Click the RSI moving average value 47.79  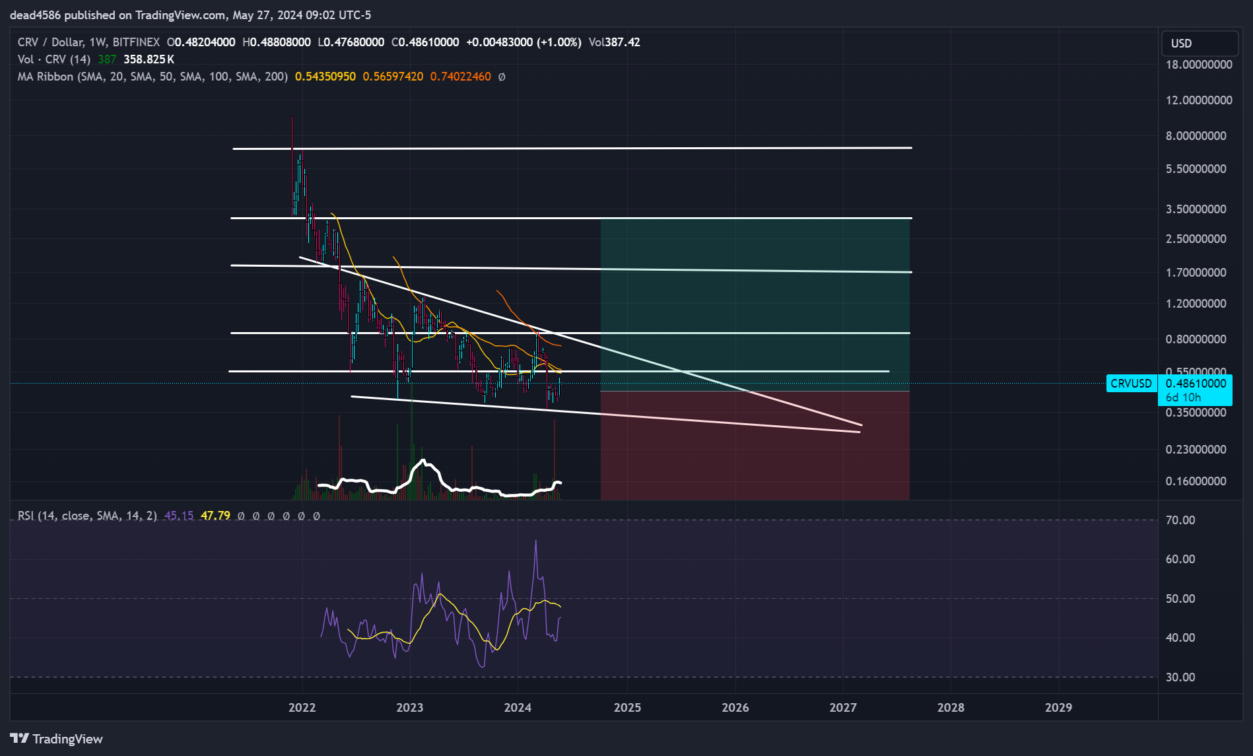[x=215, y=516]
